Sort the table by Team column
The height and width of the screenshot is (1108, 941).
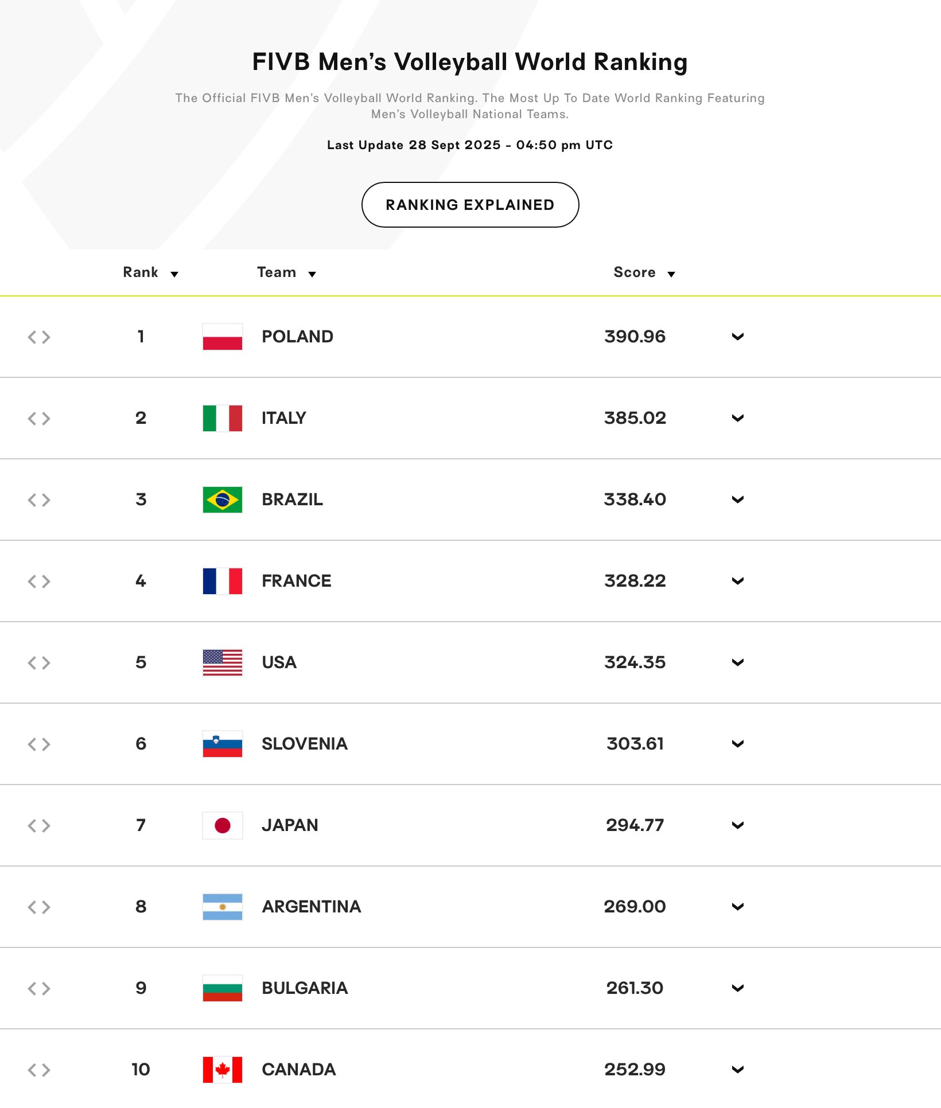[286, 272]
